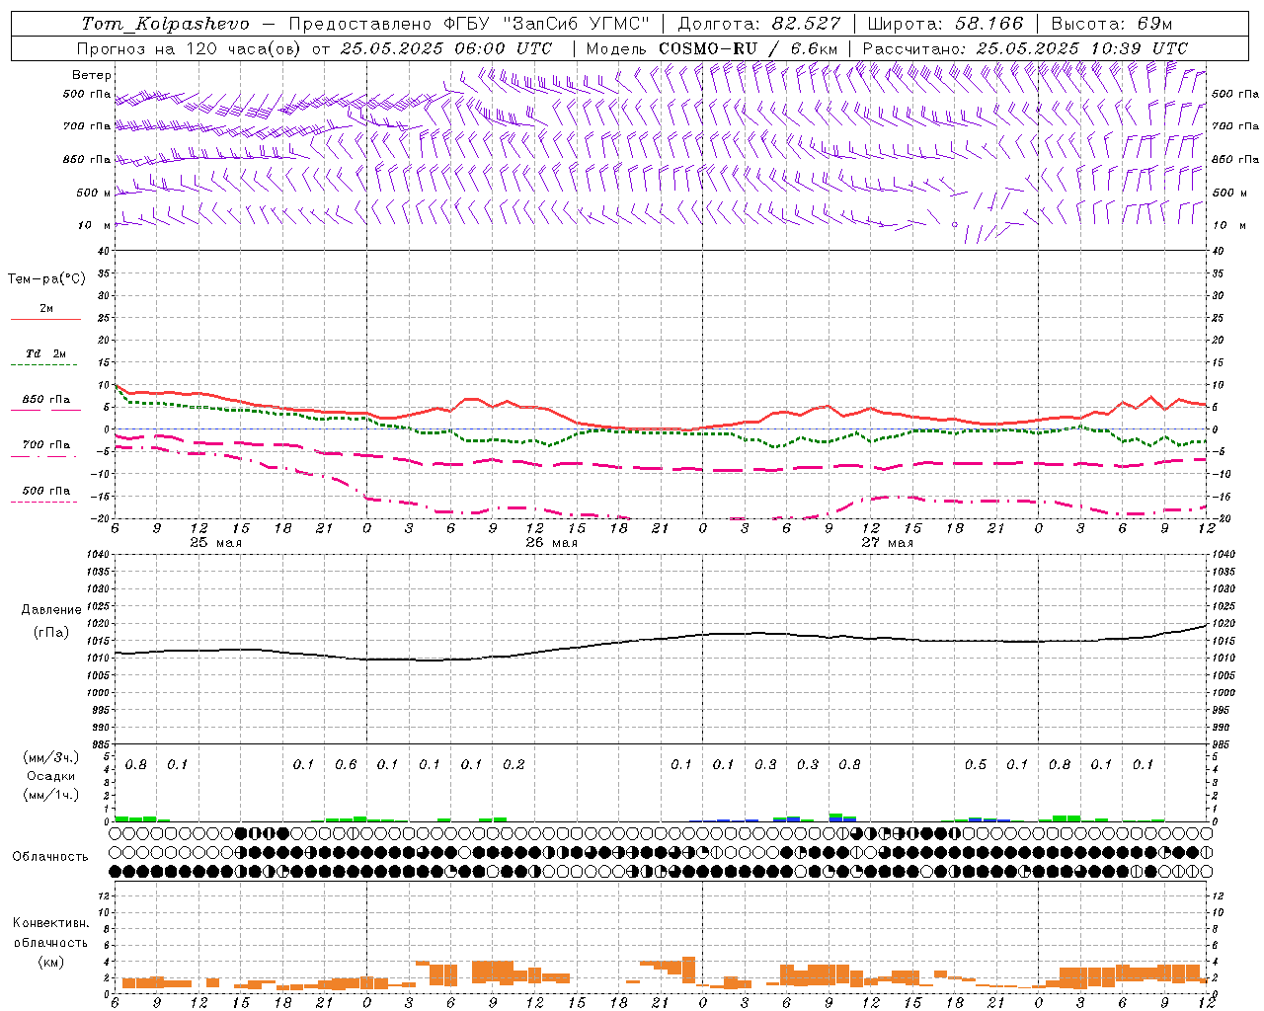Click the '(мм/1ч.)' precipitation unit label

(51, 795)
